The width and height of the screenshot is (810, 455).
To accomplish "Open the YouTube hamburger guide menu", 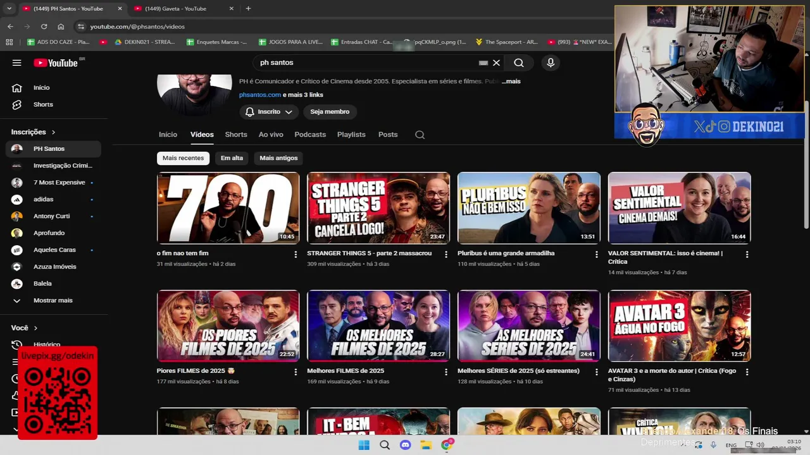I will click(x=17, y=63).
